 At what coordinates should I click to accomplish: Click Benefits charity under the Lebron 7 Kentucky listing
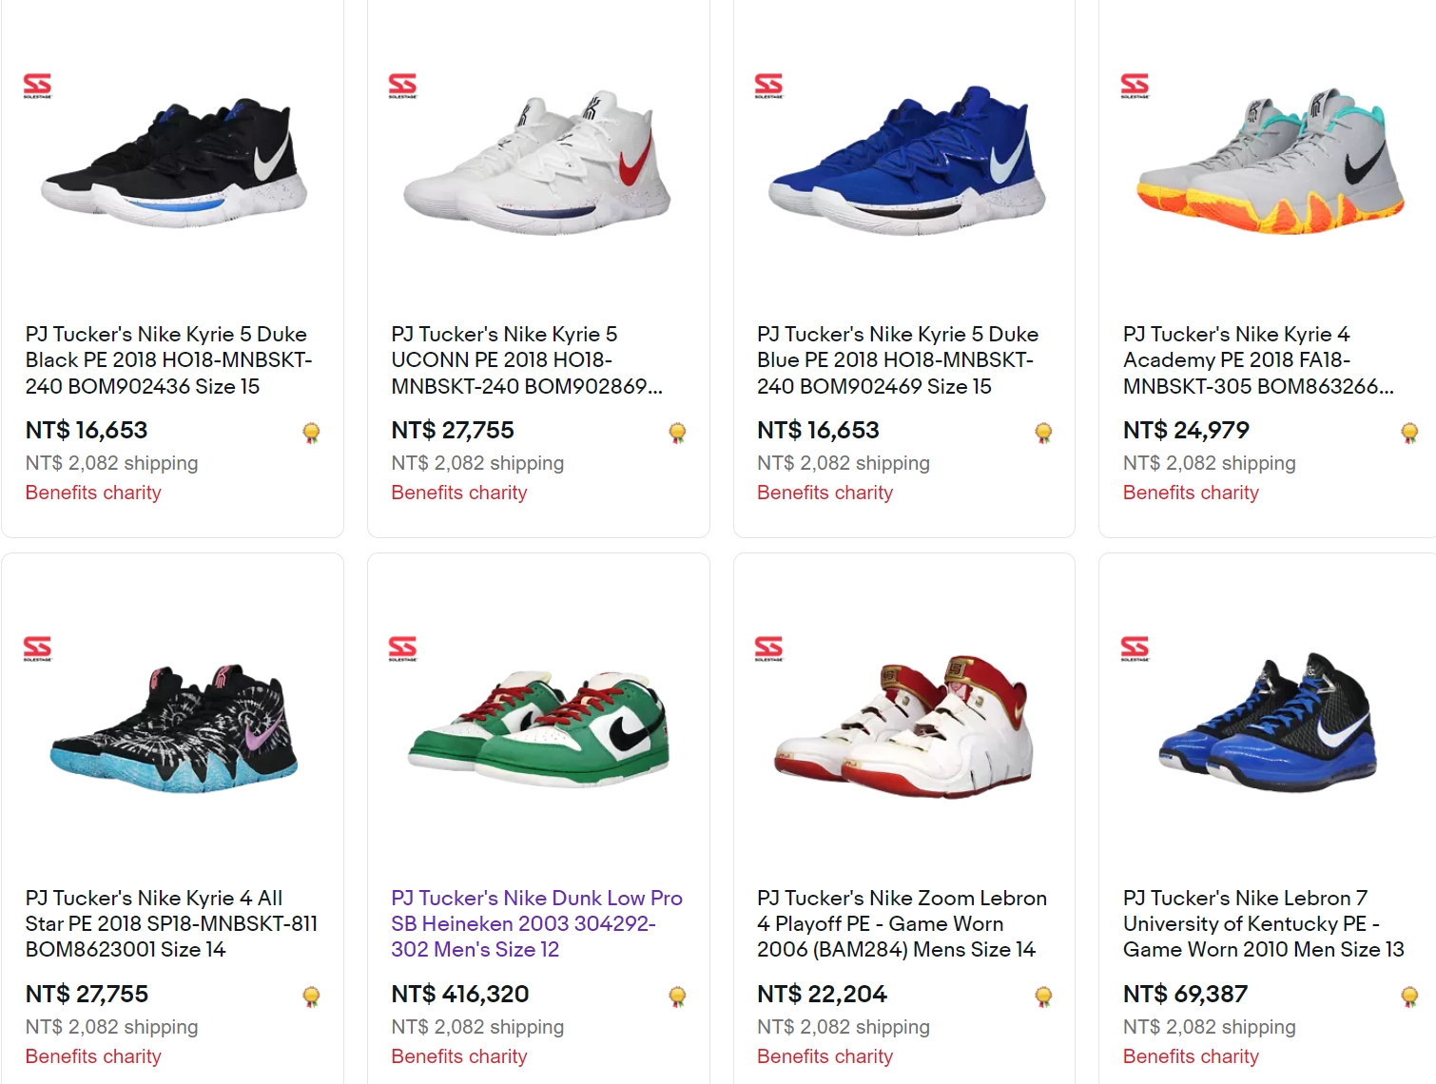tap(1190, 1056)
